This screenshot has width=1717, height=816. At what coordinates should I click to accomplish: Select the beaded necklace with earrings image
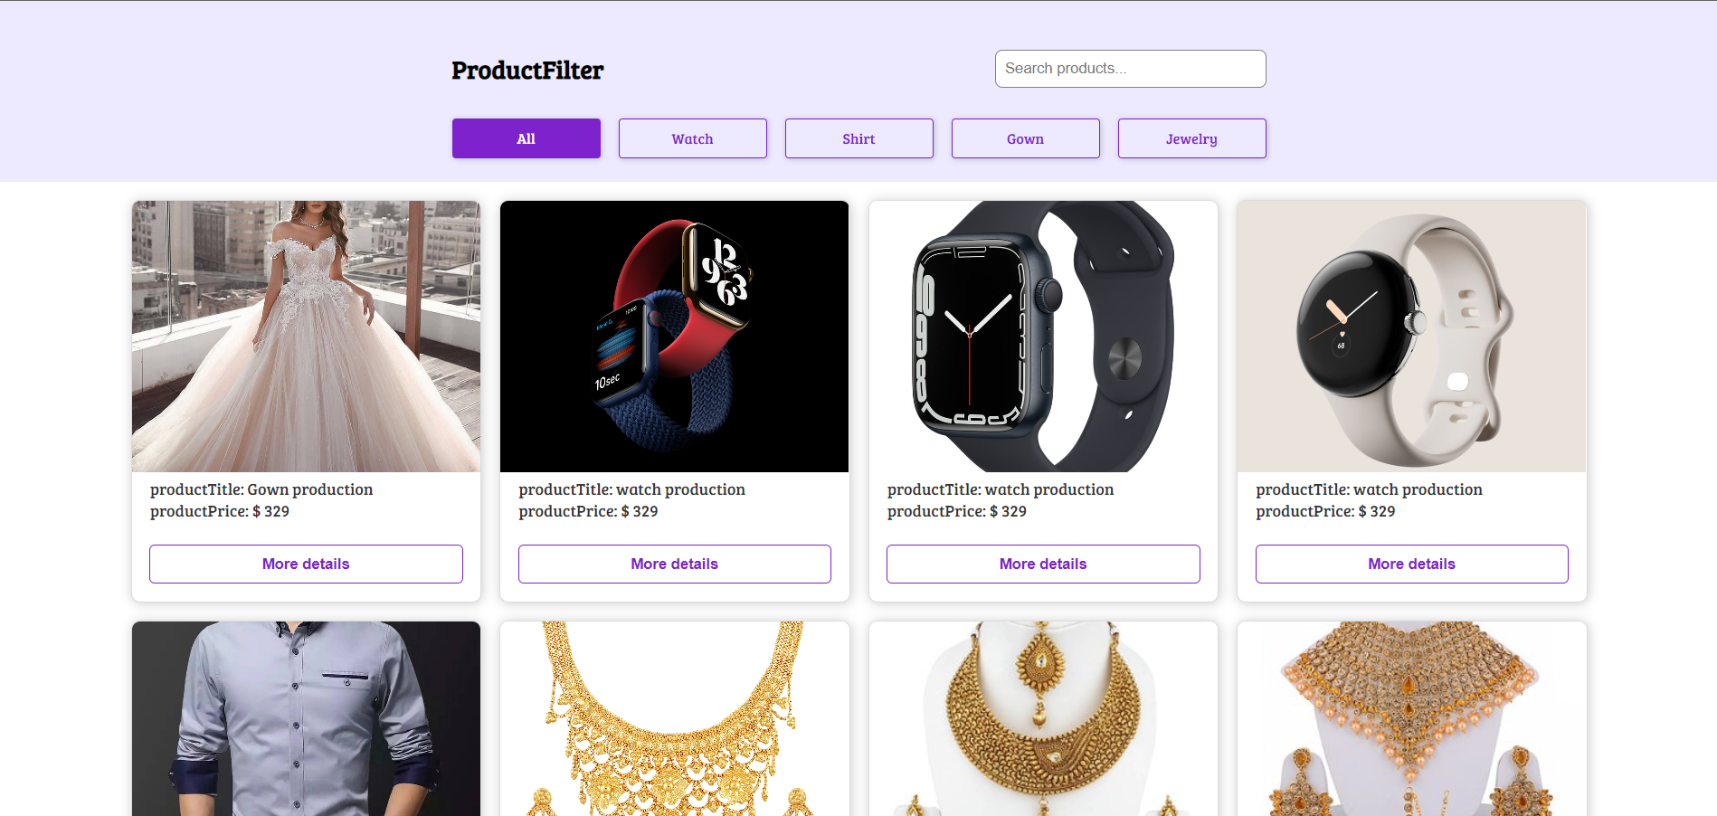click(1411, 718)
